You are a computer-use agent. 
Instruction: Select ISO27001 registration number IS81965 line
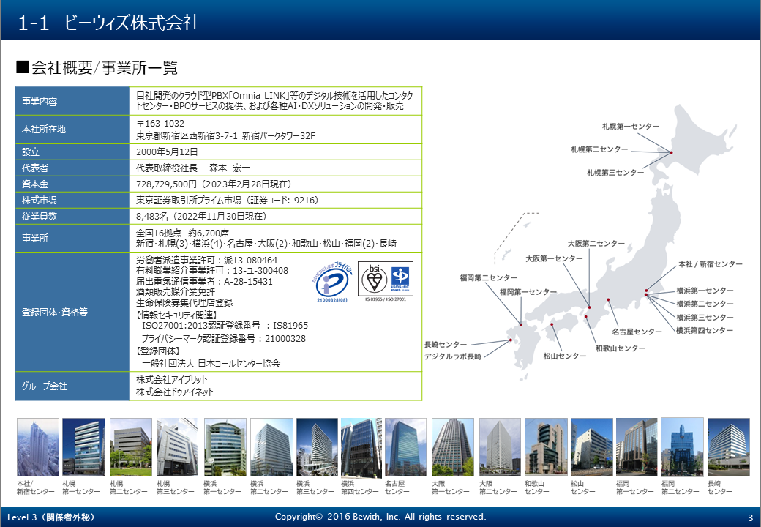[225, 326]
